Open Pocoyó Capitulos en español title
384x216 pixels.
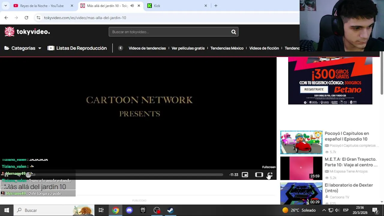point(347,136)
